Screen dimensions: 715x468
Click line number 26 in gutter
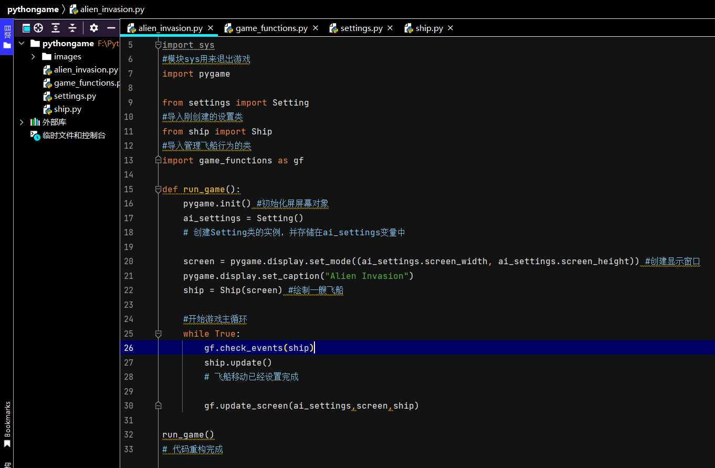pos(129,348)
